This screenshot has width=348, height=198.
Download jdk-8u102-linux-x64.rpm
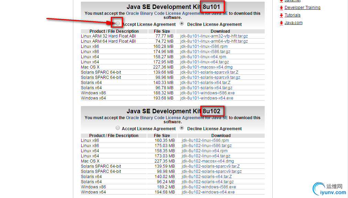coord(204,151)
